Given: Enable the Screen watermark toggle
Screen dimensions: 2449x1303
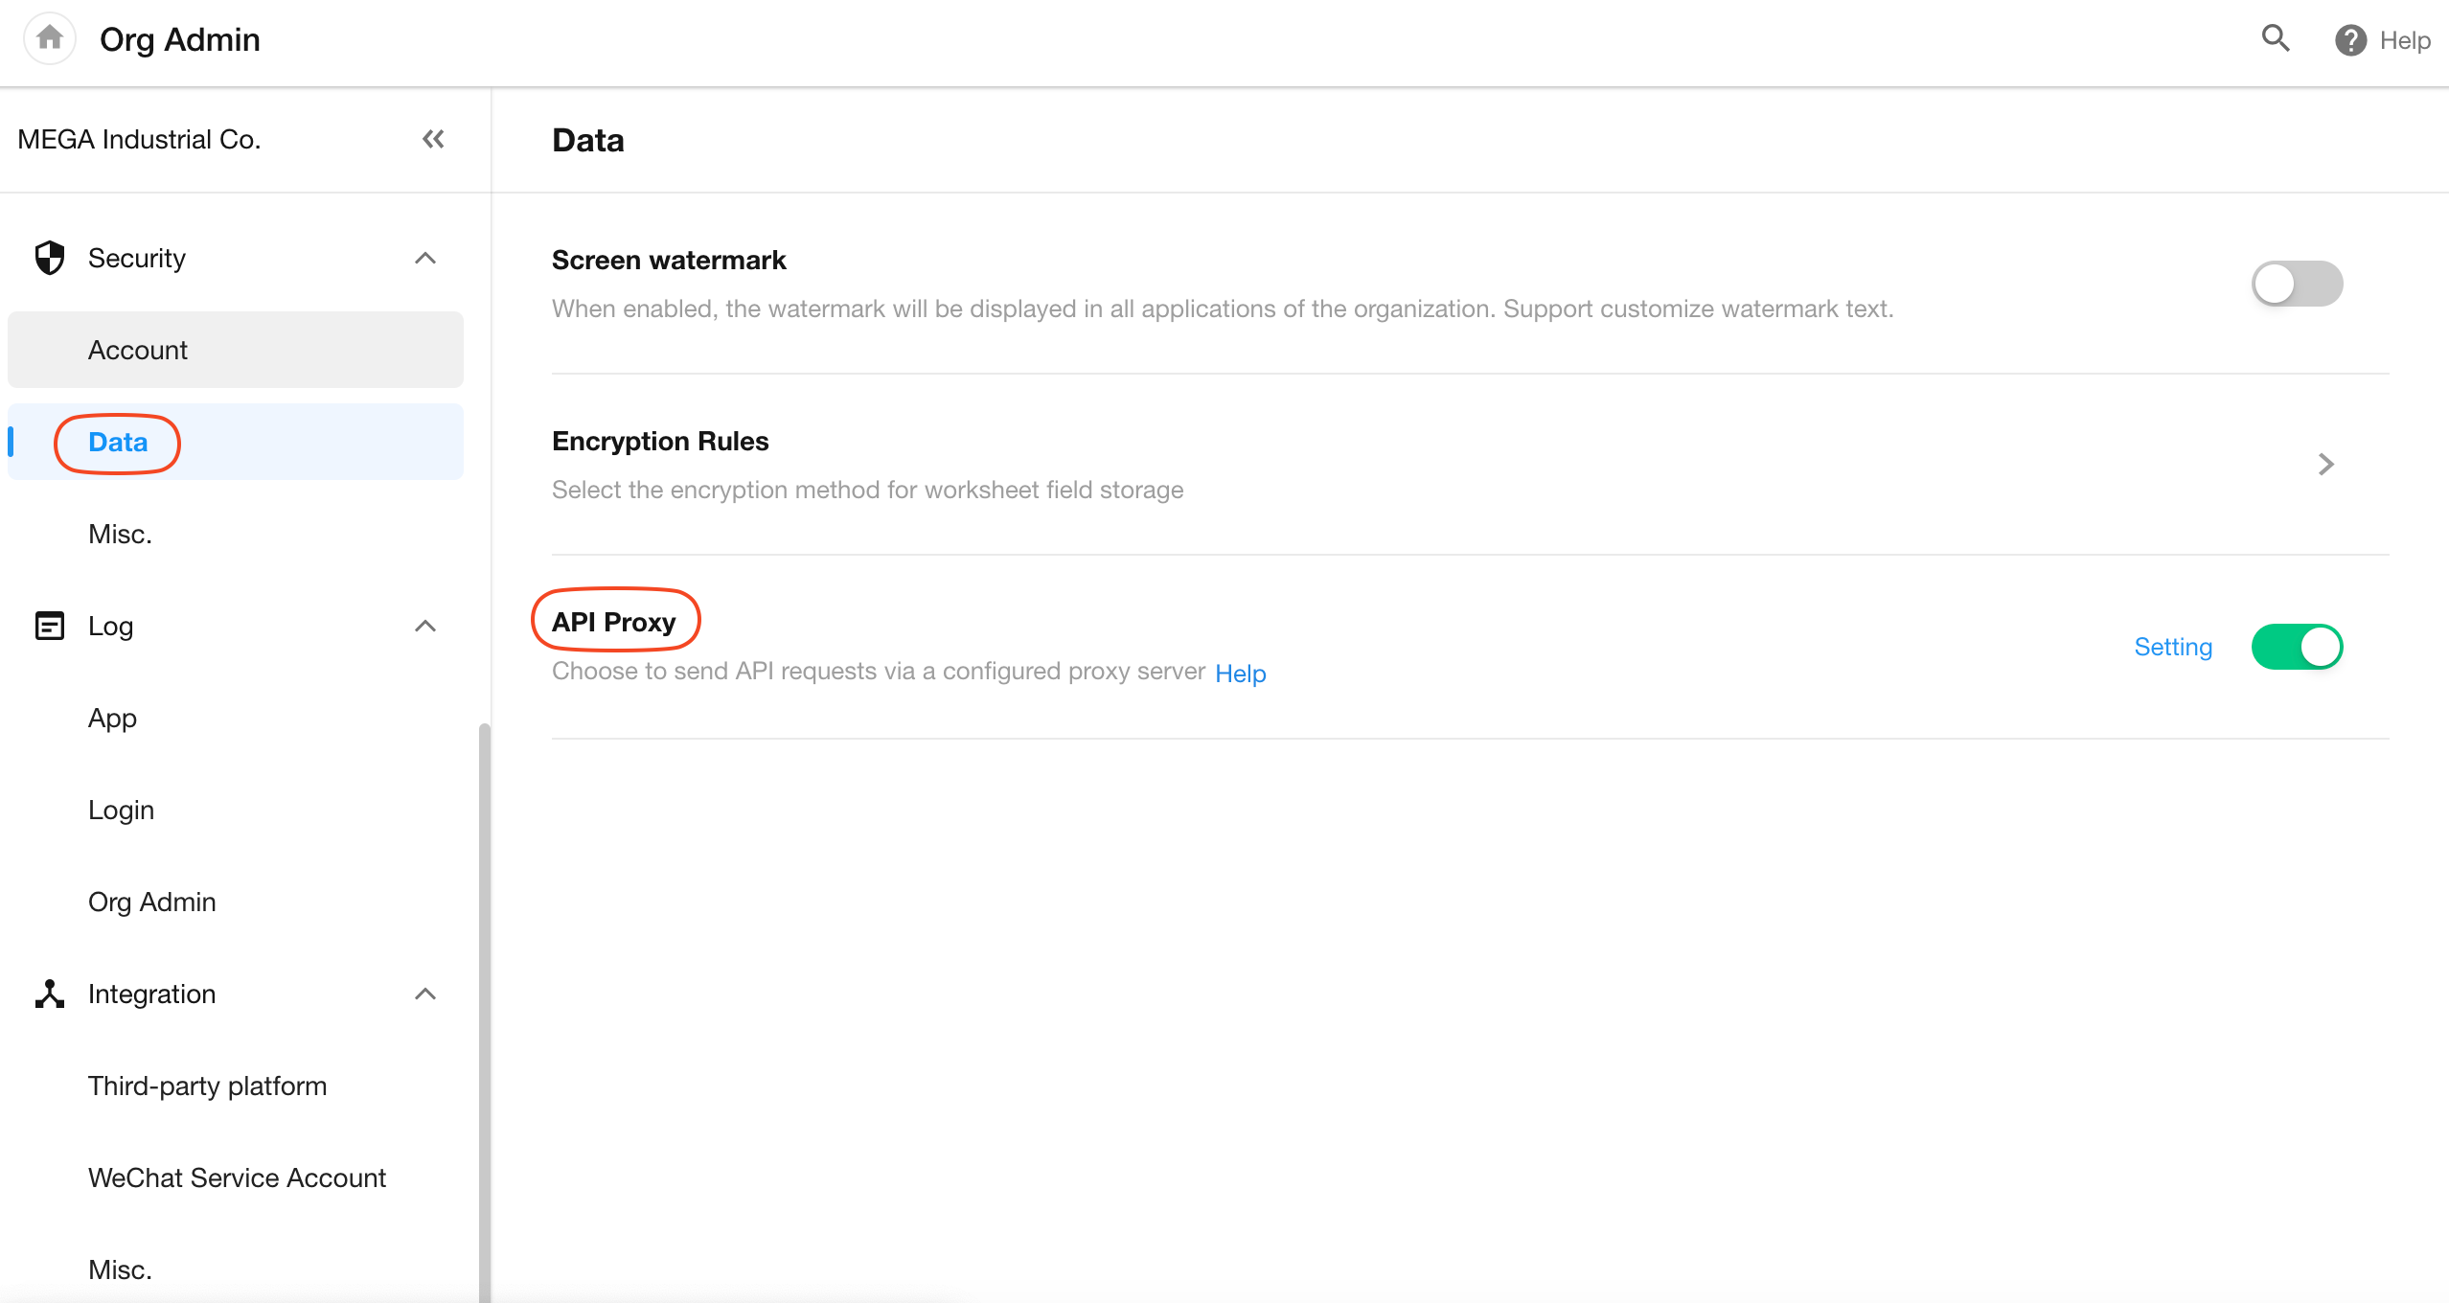Looking at the screenshot, I should 2297,284.
